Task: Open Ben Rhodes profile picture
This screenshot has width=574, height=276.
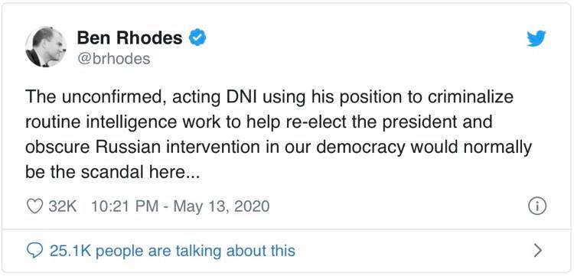Action: 46,47
